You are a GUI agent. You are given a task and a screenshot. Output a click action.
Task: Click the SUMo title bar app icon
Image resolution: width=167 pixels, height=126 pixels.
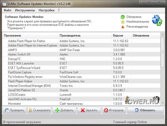tap(4, 4)
